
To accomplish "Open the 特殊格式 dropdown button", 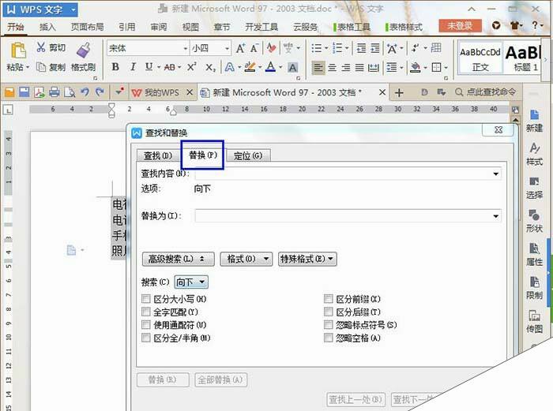I will tap(307, 259).
